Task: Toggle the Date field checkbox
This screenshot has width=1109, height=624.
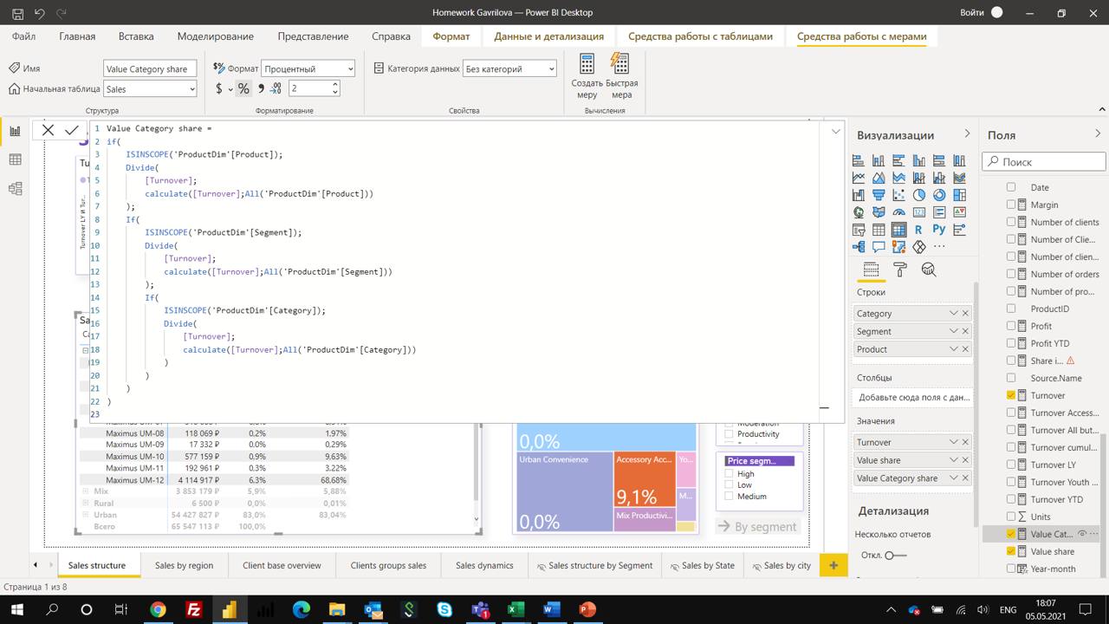Action: click(1010, 187)
